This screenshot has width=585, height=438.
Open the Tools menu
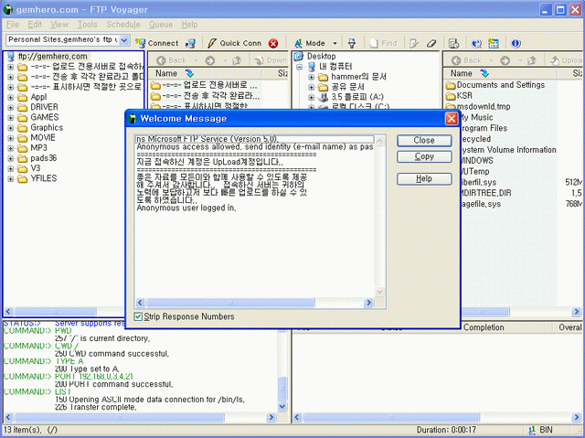(x=87, y=25)
